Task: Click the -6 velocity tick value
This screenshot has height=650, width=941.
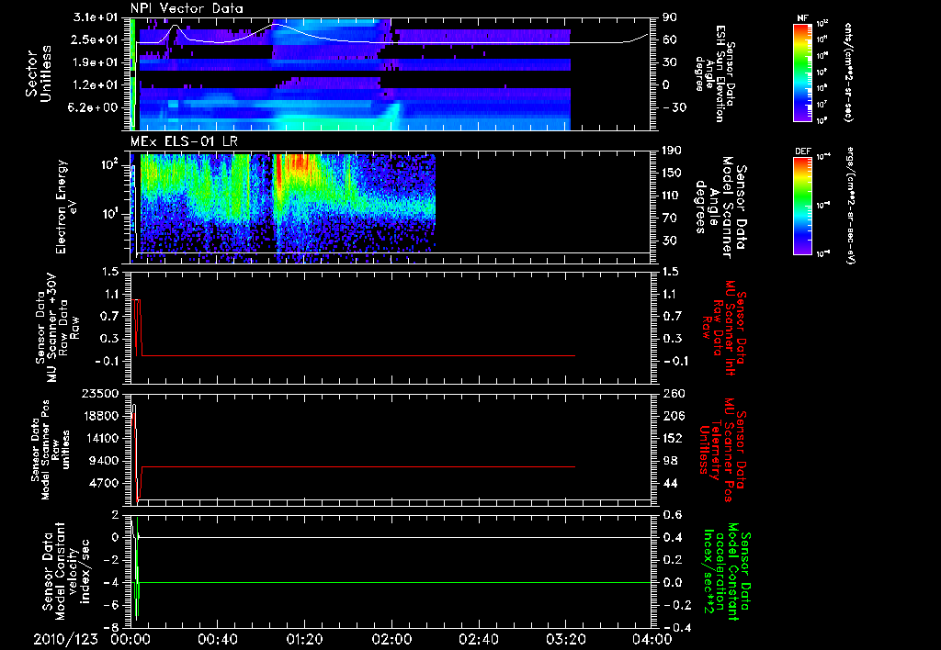Action: pos(112,605)
